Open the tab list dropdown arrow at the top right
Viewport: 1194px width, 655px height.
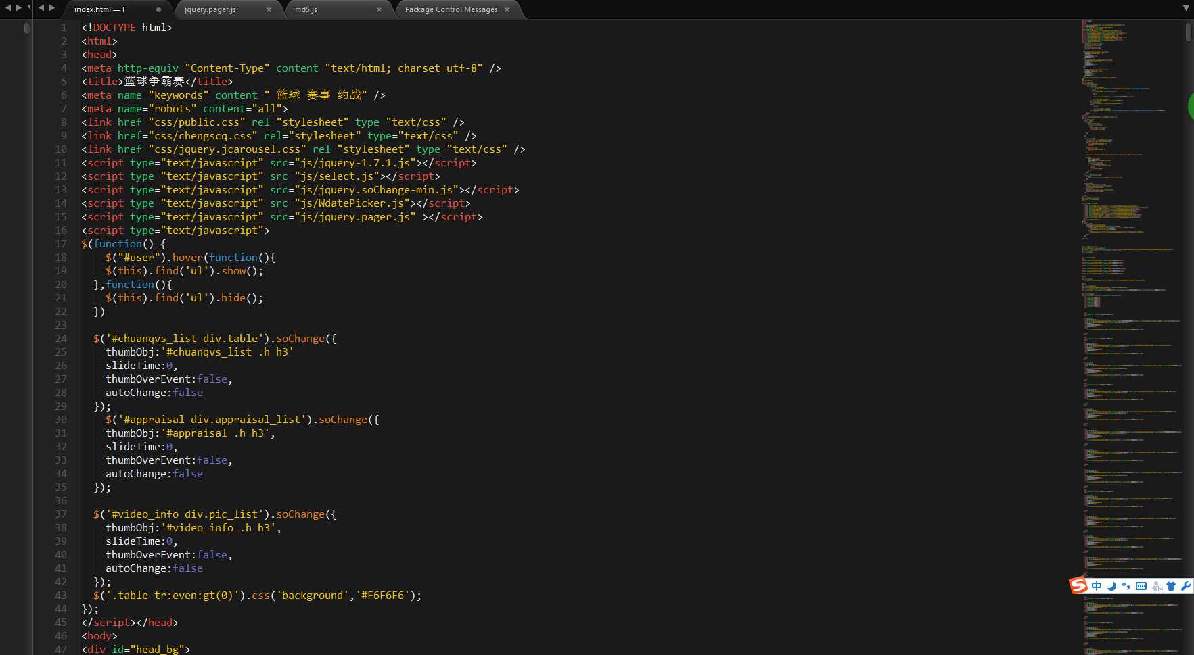click(1186, 8)
